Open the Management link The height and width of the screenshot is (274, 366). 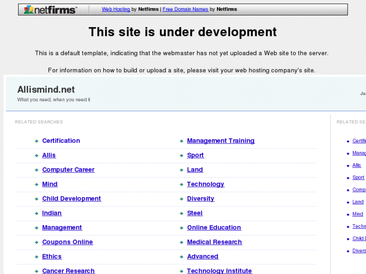62,227
